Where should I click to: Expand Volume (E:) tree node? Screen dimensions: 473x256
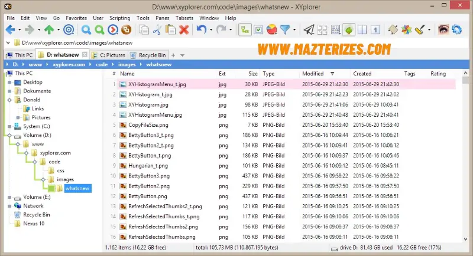point(9,198)
